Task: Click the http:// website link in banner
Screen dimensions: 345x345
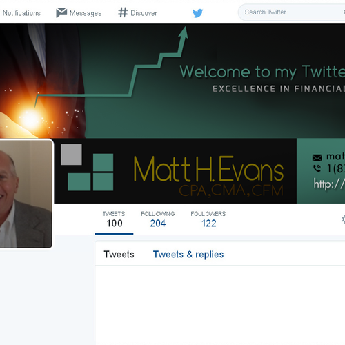Action: click(x=329, y=184)
